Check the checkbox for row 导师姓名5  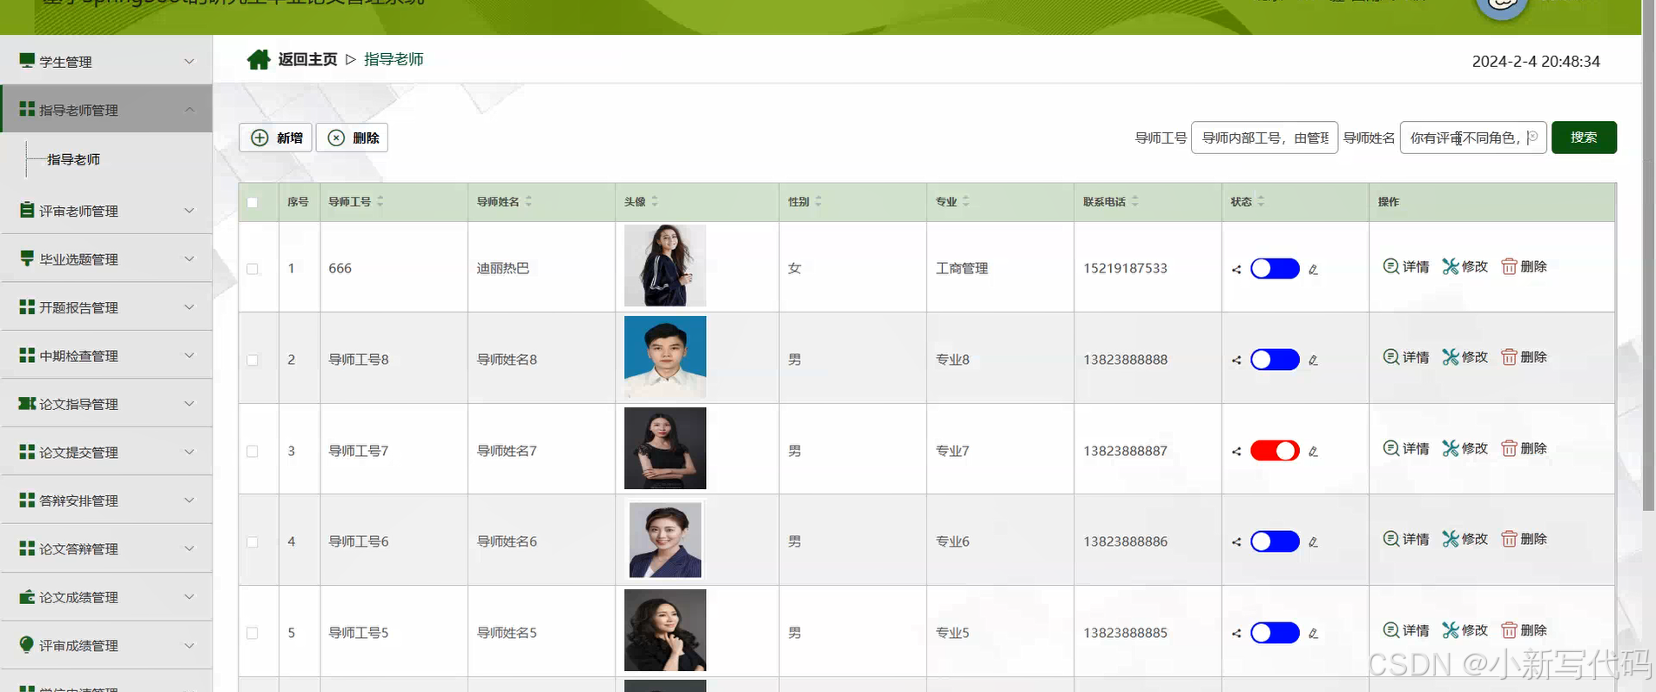pyautogui.click(x=252, y=633)
